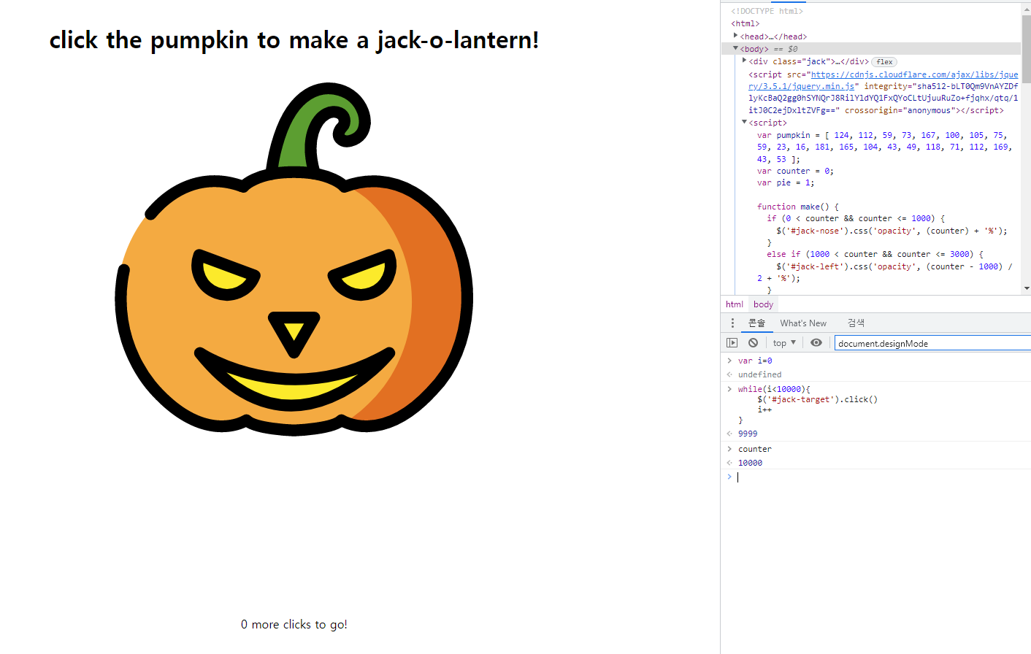Select the '<html>' opening tag line

click(x=745, y=23)
